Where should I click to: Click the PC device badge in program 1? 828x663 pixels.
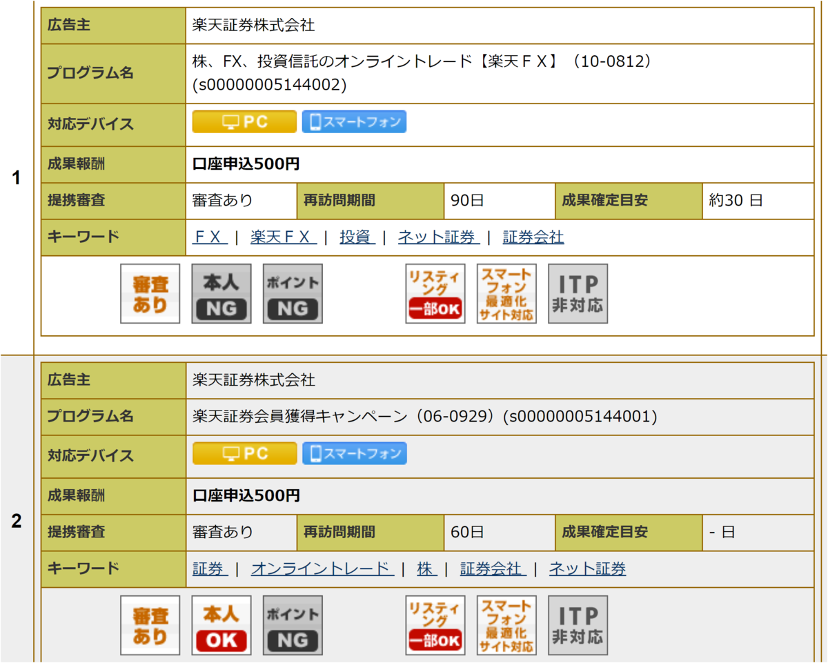[244, 121]
